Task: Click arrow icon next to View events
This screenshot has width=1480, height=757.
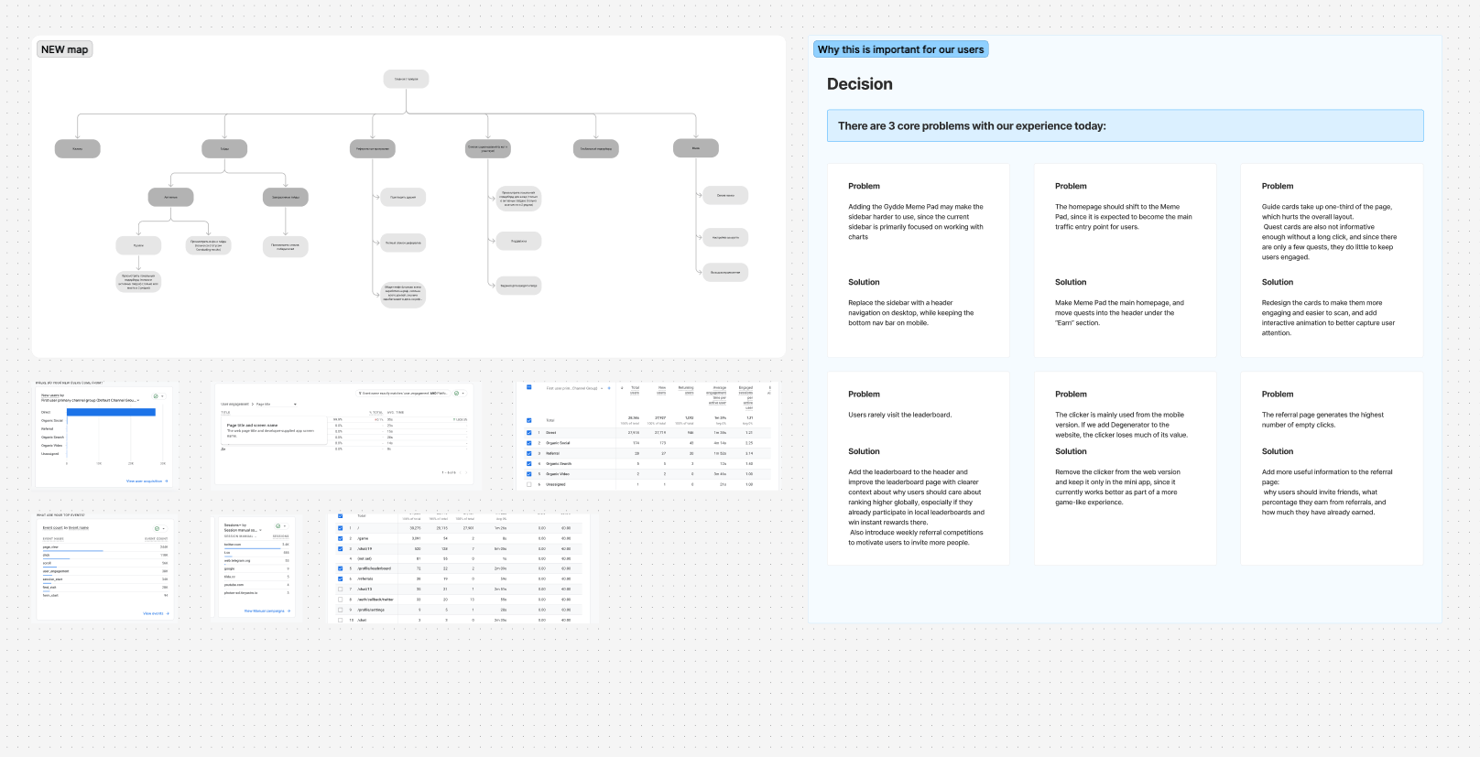Action: pyautogui.click(x=168, y=613)
